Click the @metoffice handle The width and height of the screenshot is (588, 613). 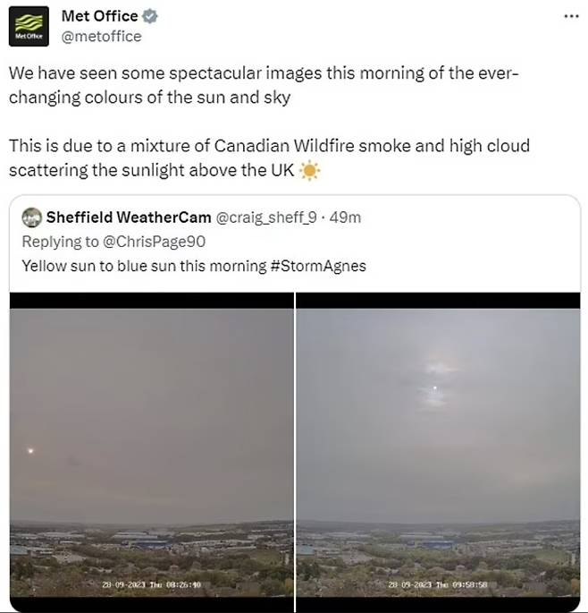(x=101, y=37)
